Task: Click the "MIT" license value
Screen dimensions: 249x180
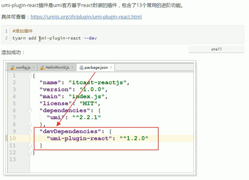Action: [89, 104]
